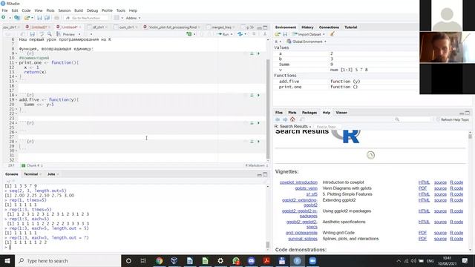
Task: Open Preview options dropdown arrow
Action: (x=79, y=34)
